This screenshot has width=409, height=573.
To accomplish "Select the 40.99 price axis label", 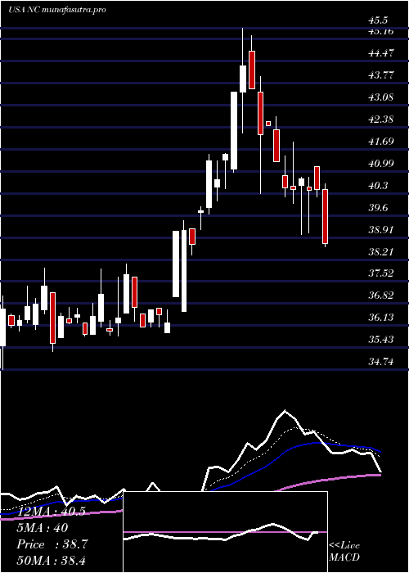I will 381,164.
